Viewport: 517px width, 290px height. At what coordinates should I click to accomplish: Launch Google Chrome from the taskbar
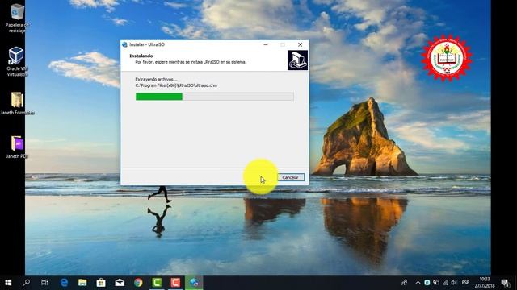click(x=138, y=283)
